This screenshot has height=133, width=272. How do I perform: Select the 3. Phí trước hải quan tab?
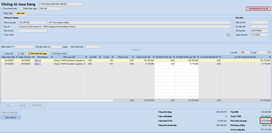[x=38, y=54]
